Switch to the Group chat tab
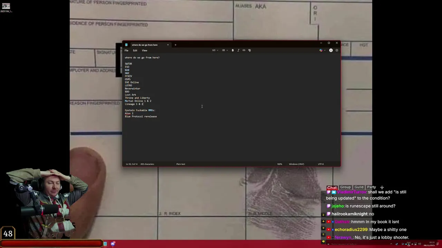 pos(345,187)
